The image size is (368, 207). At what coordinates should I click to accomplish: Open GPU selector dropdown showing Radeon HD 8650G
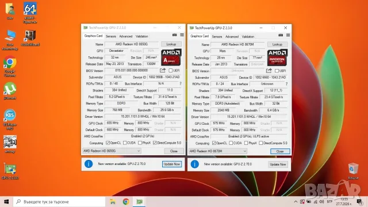[x=112, y=151]
